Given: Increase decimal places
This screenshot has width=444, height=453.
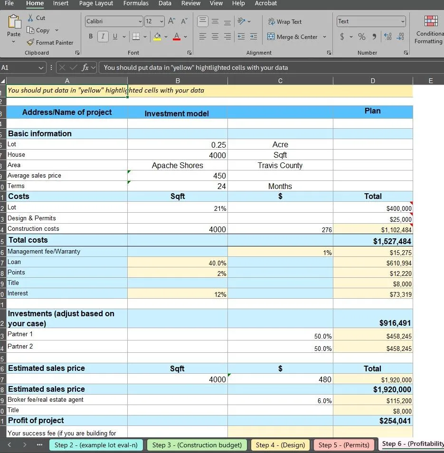Looking at the screenshot, I should tap(387, 37).
